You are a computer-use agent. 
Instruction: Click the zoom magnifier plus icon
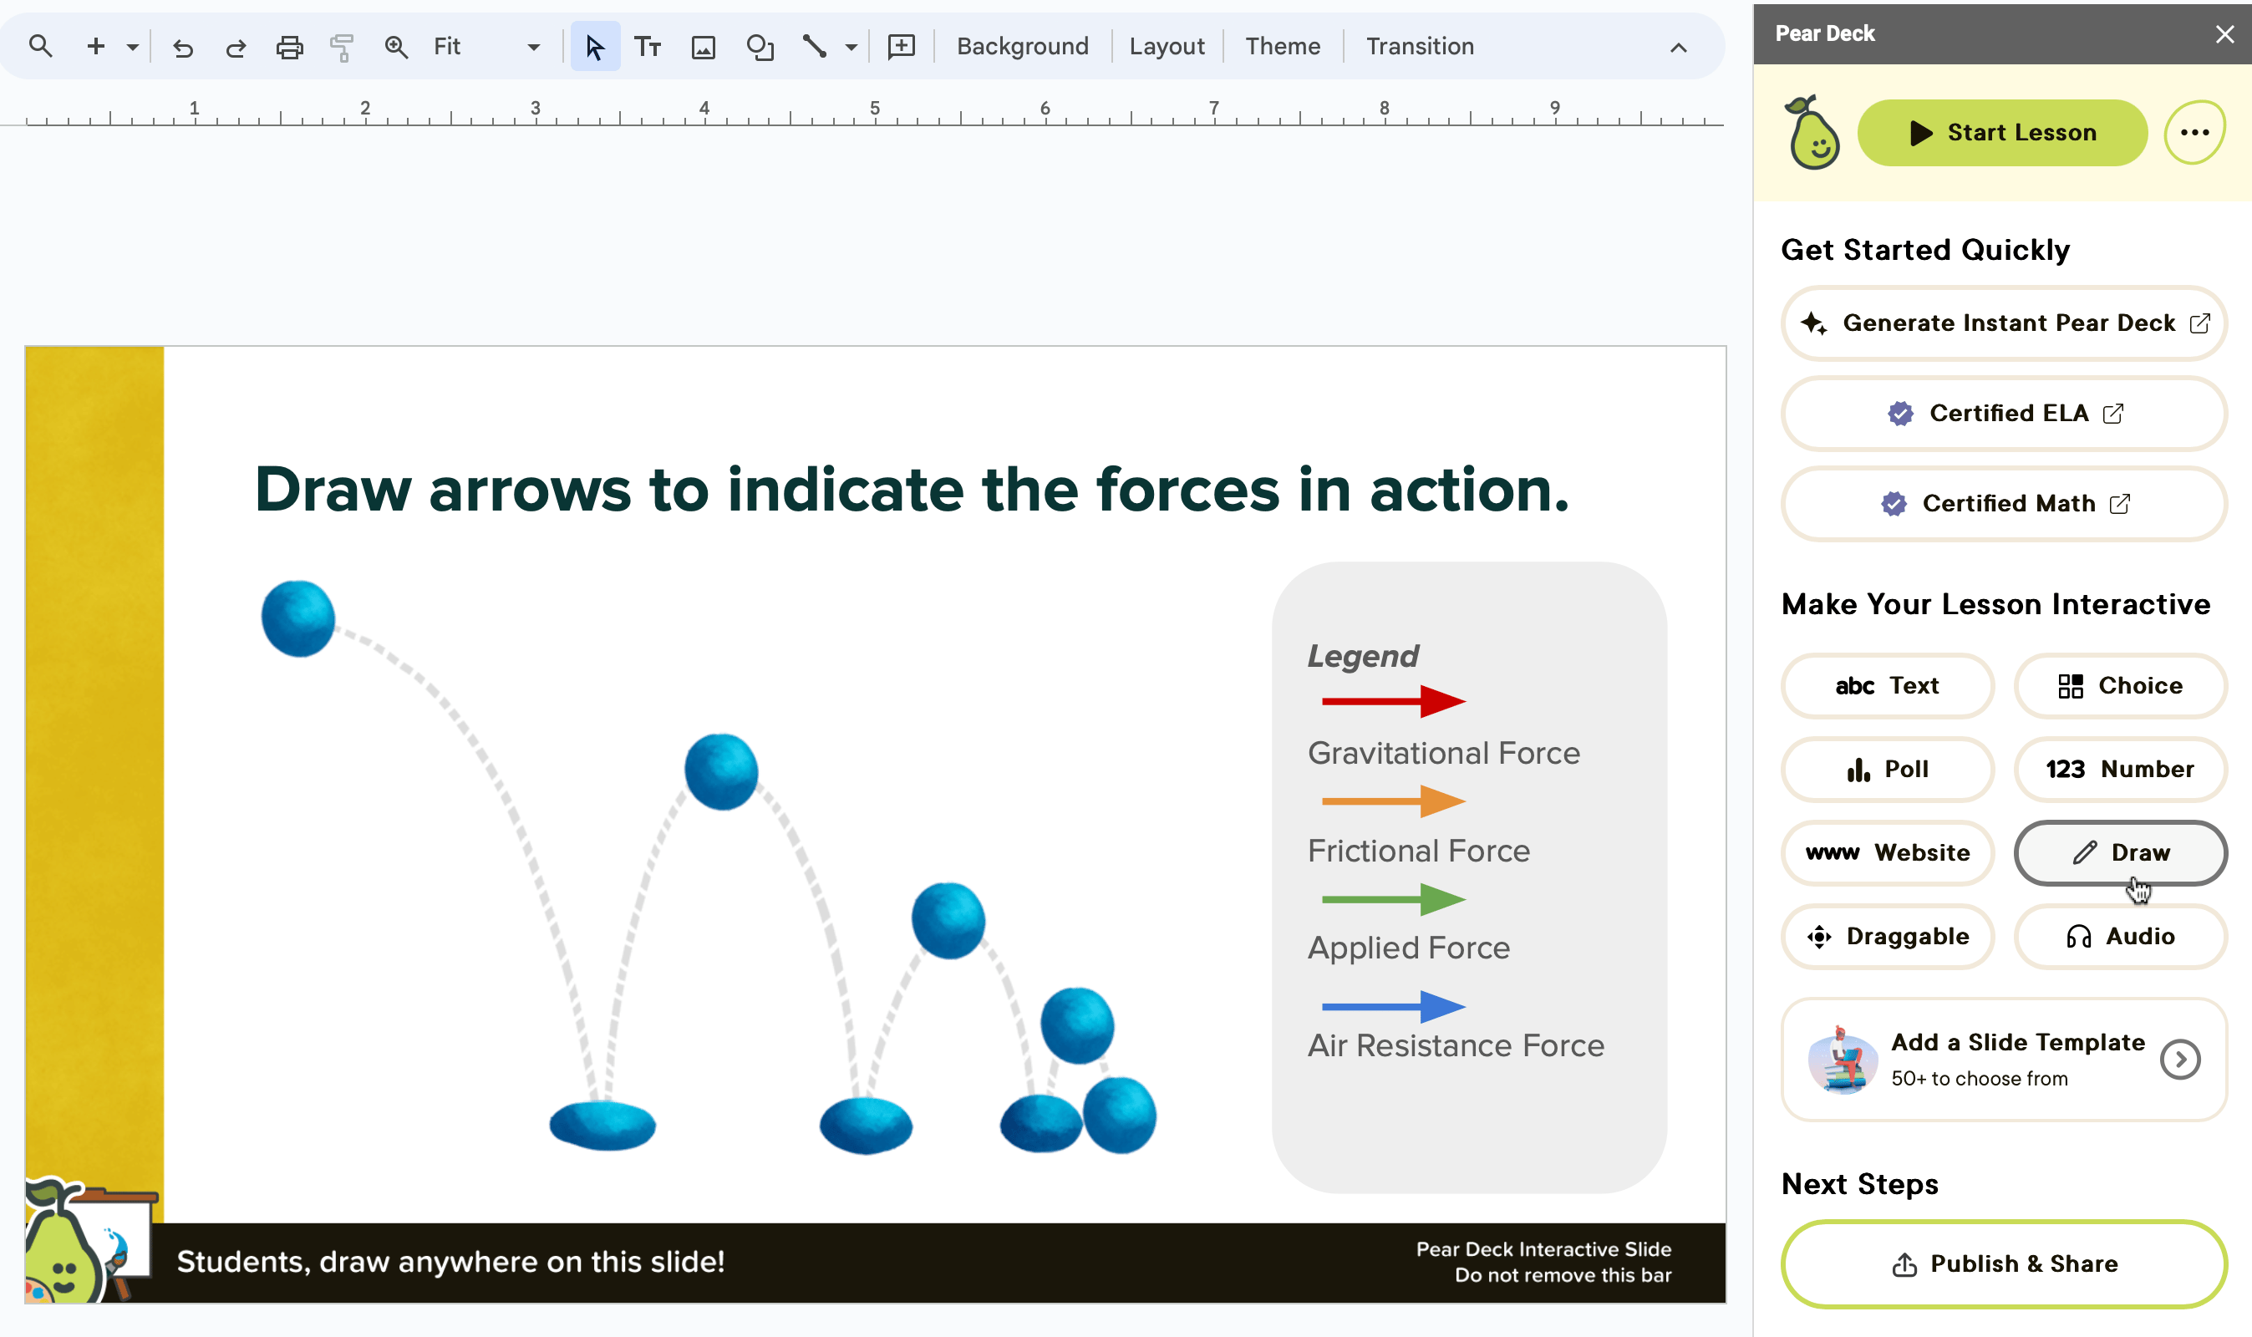click(396, 47)
